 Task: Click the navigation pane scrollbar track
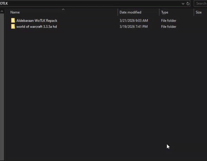[2, 87]
